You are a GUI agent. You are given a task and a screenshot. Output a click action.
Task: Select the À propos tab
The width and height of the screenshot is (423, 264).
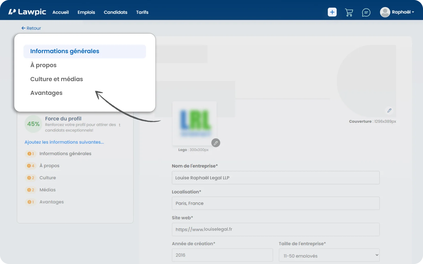43,65
